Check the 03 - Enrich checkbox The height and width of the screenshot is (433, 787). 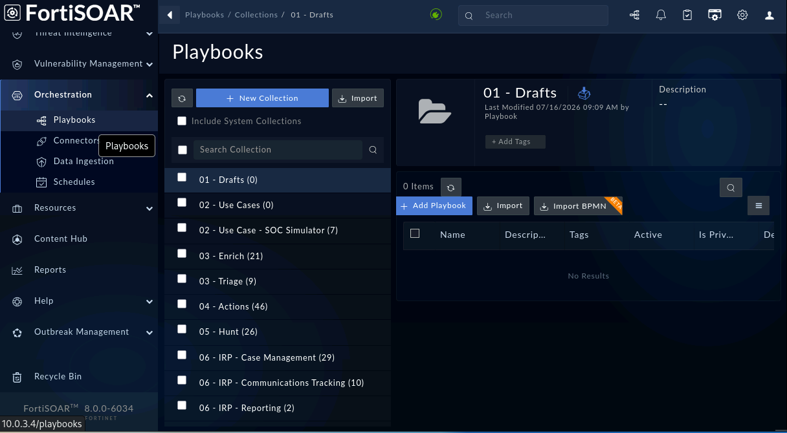(182, 253)
